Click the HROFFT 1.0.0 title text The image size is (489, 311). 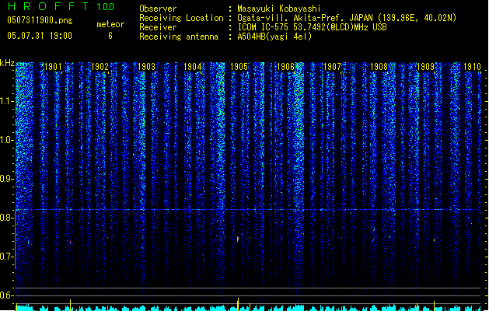point(61,6)
